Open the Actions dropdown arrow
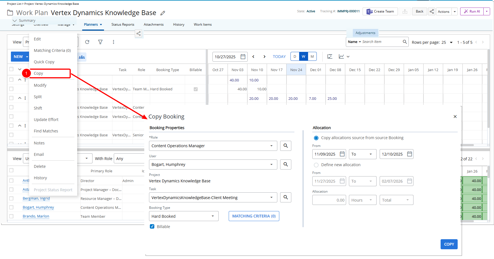The height and width of the screenshot is (259, 494). (455, 11)
